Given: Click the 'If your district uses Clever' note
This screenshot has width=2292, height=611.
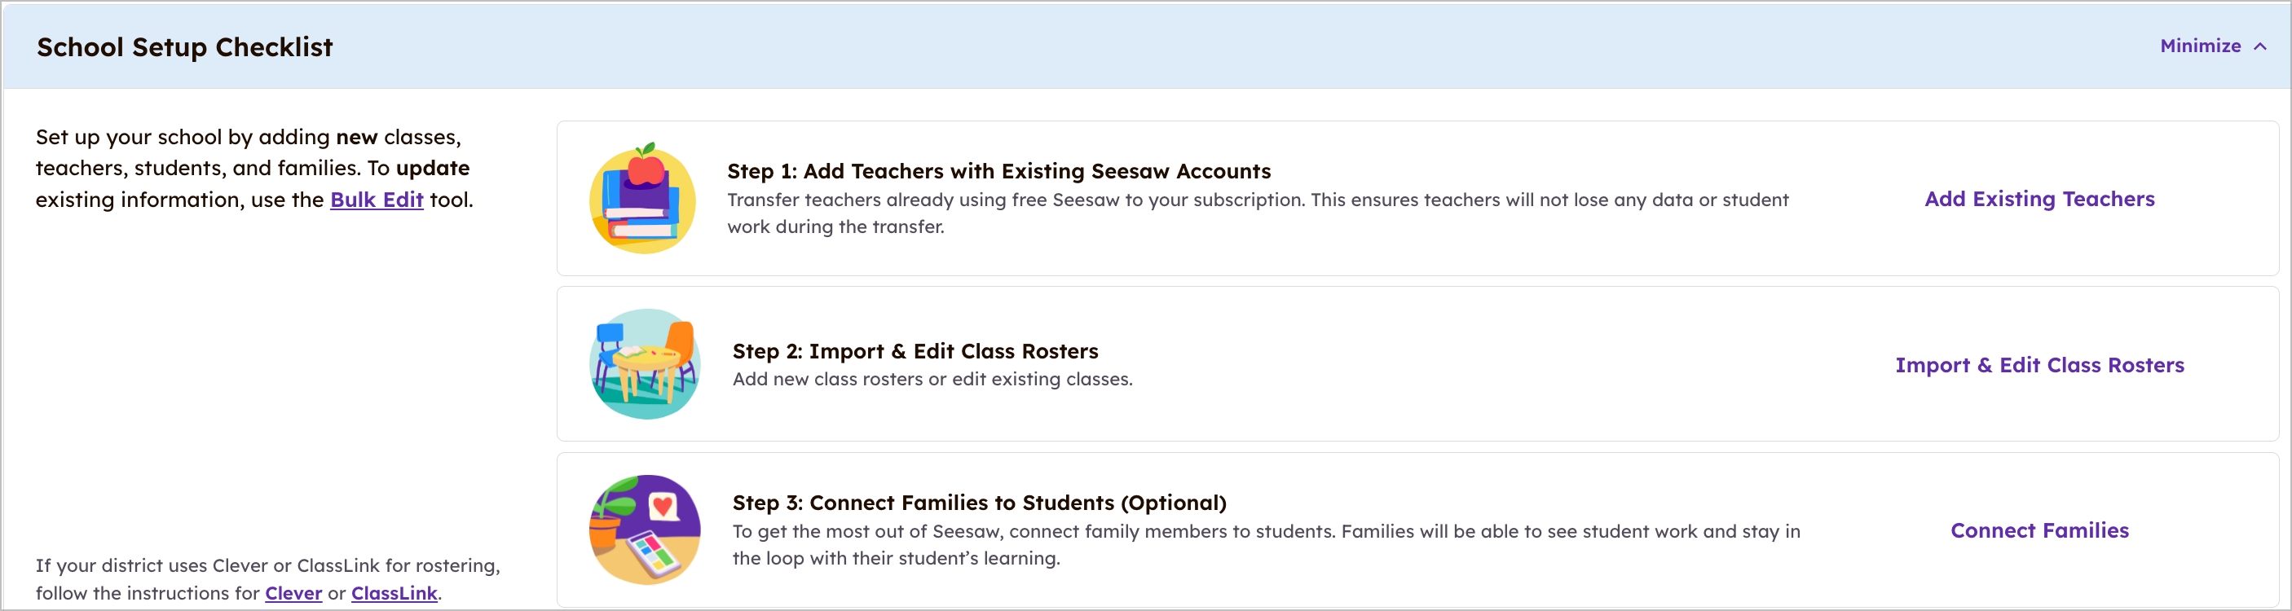Looking at the screenshot, I should point(268,579).
